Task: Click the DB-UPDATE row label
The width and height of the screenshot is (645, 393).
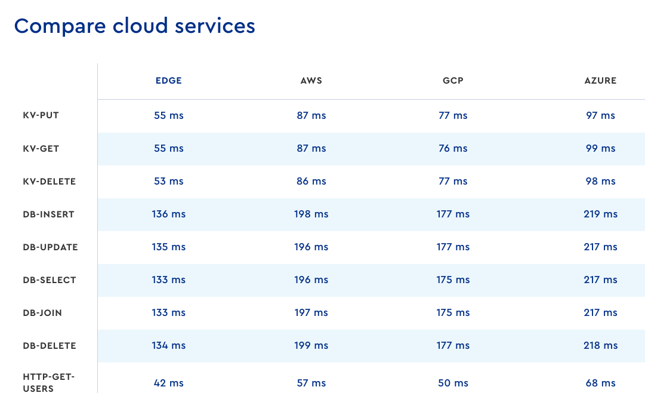Action: 50,247
